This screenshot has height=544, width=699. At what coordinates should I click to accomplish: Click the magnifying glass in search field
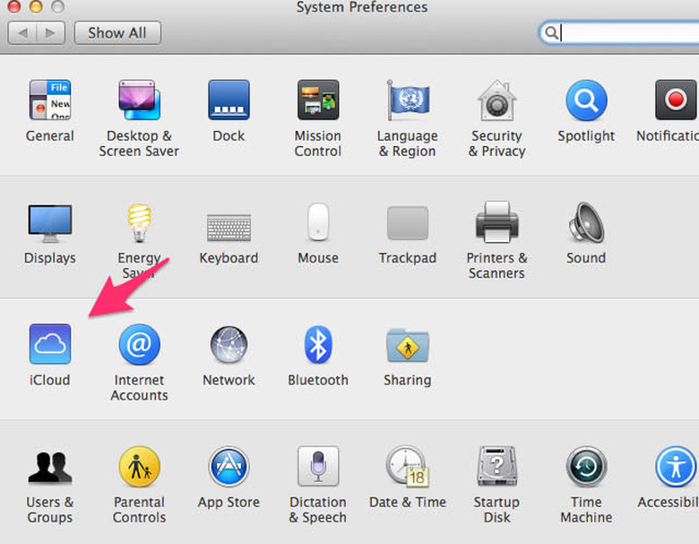pos(551,33)
